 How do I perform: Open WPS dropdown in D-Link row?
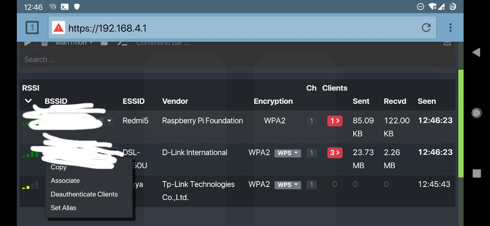pos(287,153)
